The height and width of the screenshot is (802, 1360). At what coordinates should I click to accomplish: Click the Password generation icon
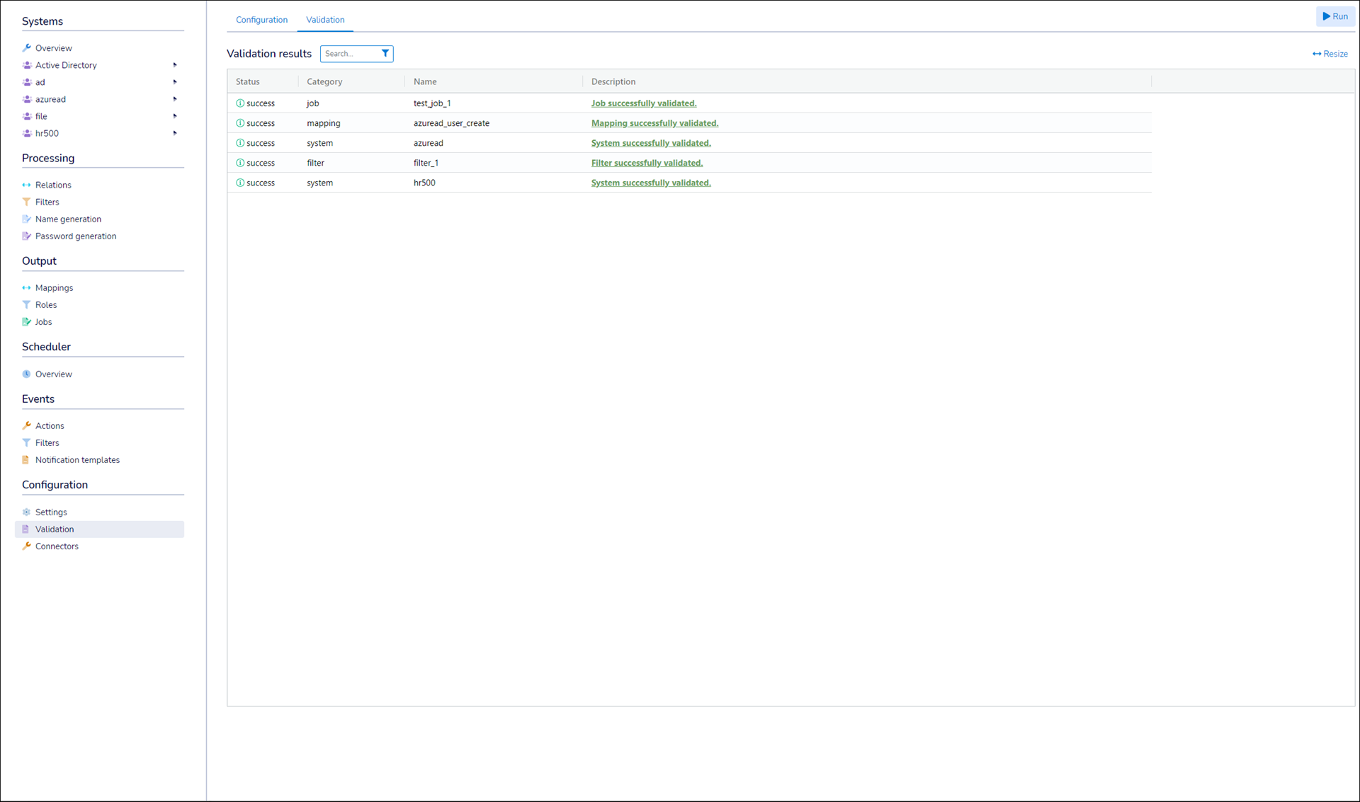tap(26, 236)
